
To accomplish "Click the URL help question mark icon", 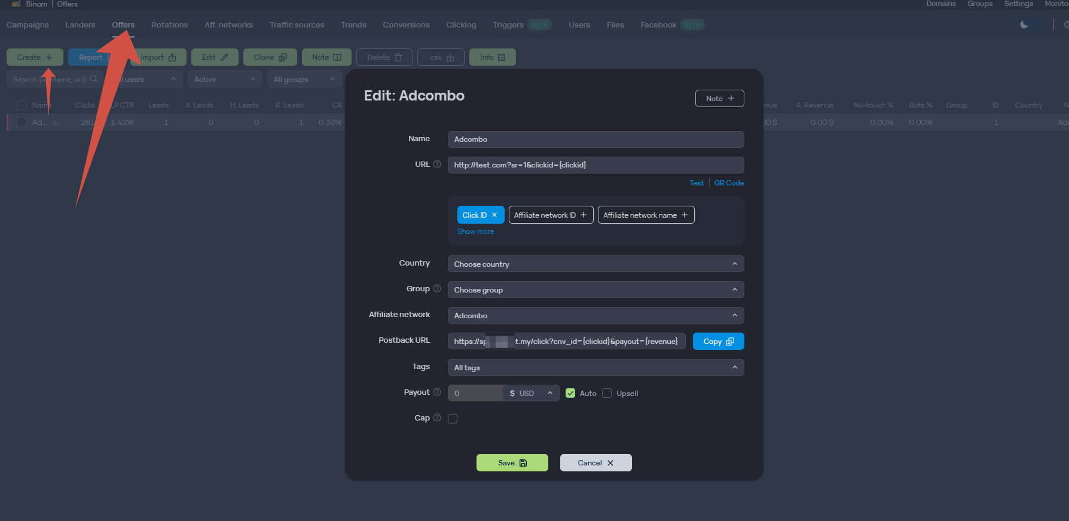I will (437, 164).
